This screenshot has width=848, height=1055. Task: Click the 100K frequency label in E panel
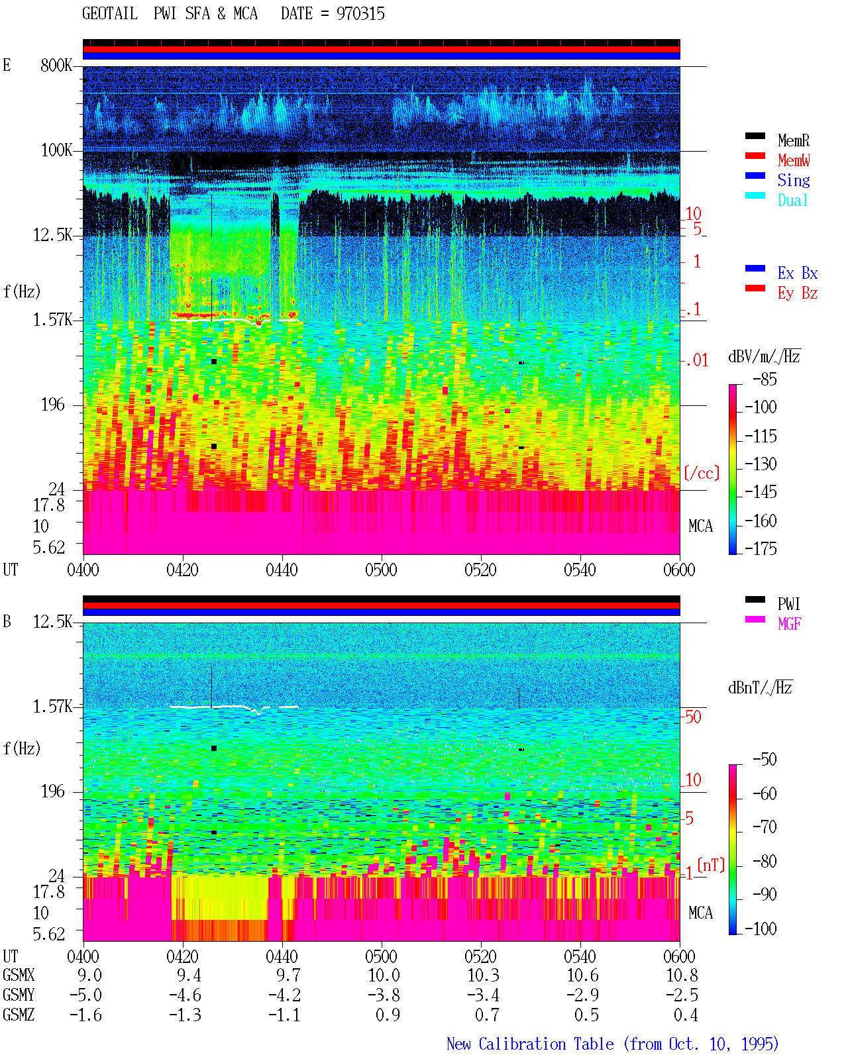tap(56, 150)
